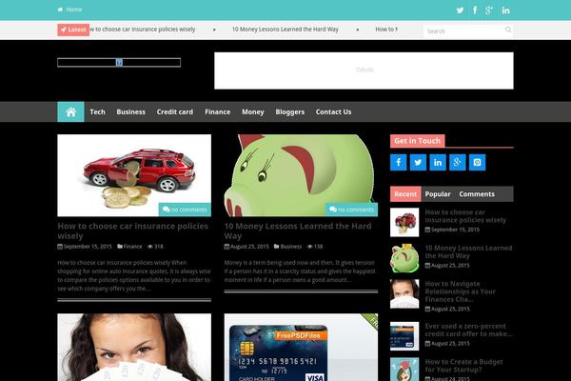Open sidebar woman with money thumbnail
Screen dimensions: 571x381
pos(404,294)
